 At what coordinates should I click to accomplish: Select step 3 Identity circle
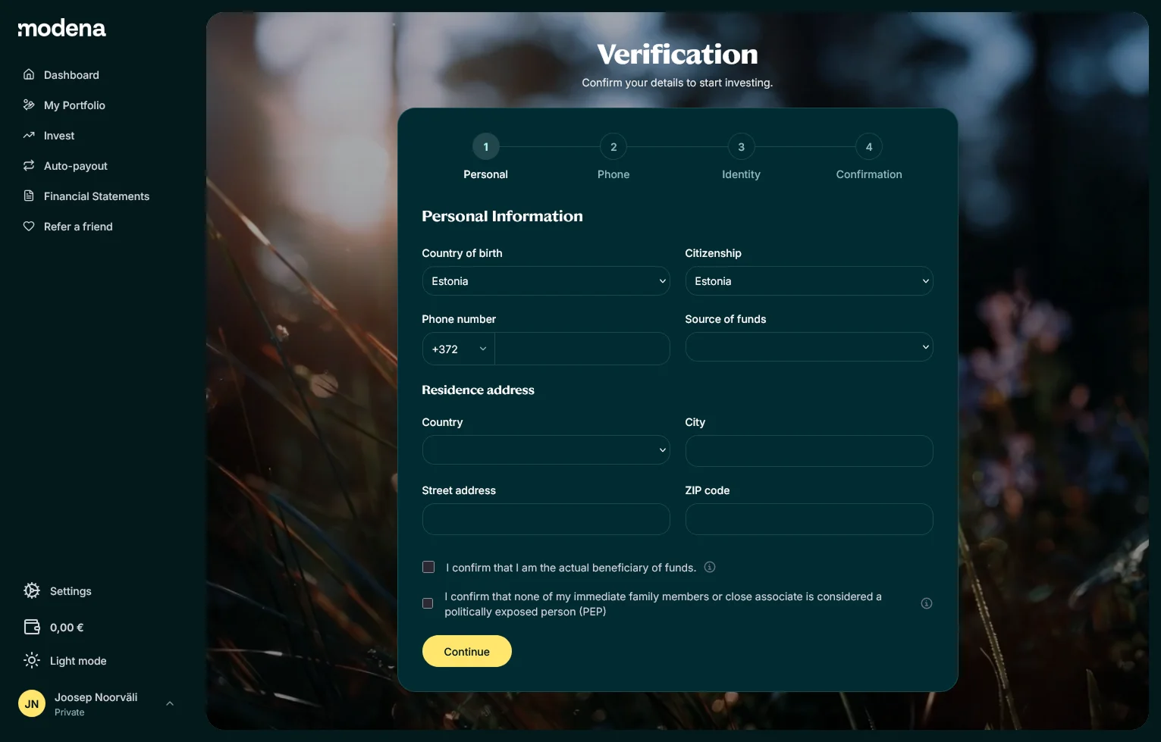pyautogui.click(x=742, y=147)
